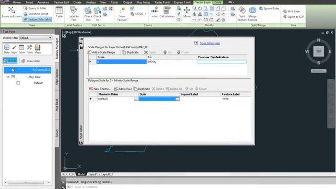Click Add a Rule button
This screenshot has width=336, height=189.
pos(123,89)
